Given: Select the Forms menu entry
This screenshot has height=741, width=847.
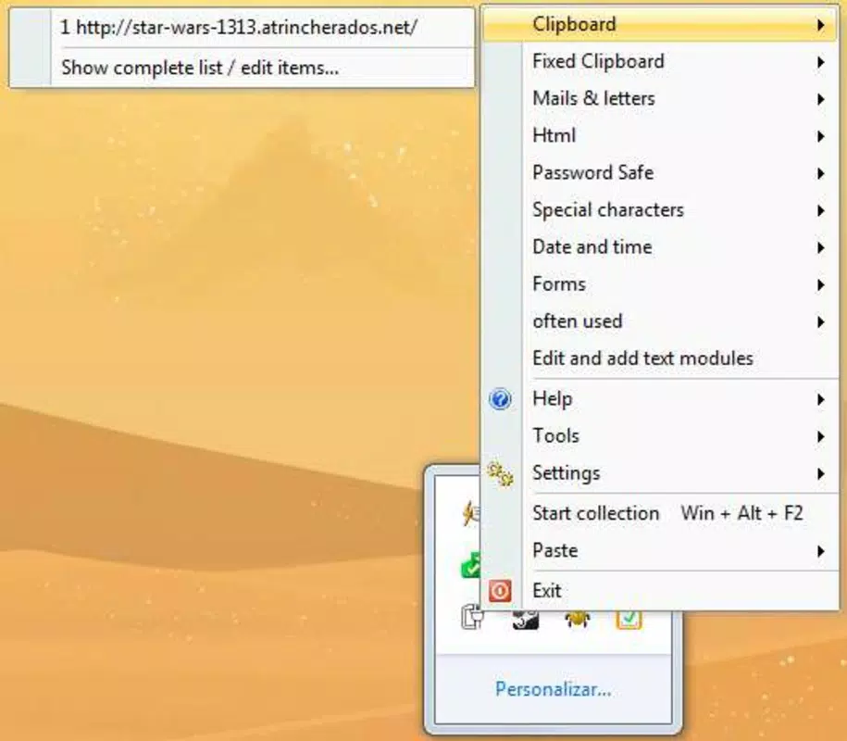Looking at the screenshot, I should [660, 284].
